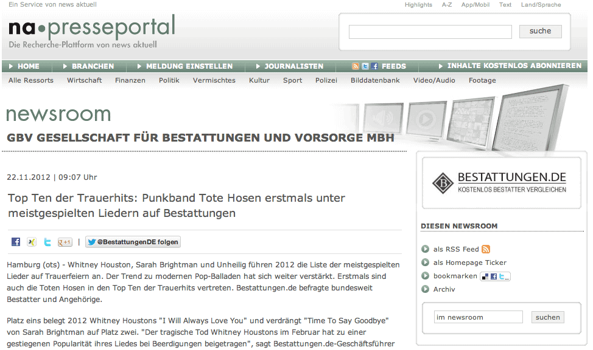The height and width of the screenshot is (350, 593).
Task: Open the bookmark sharing icons widget
Action: point(494,276)
